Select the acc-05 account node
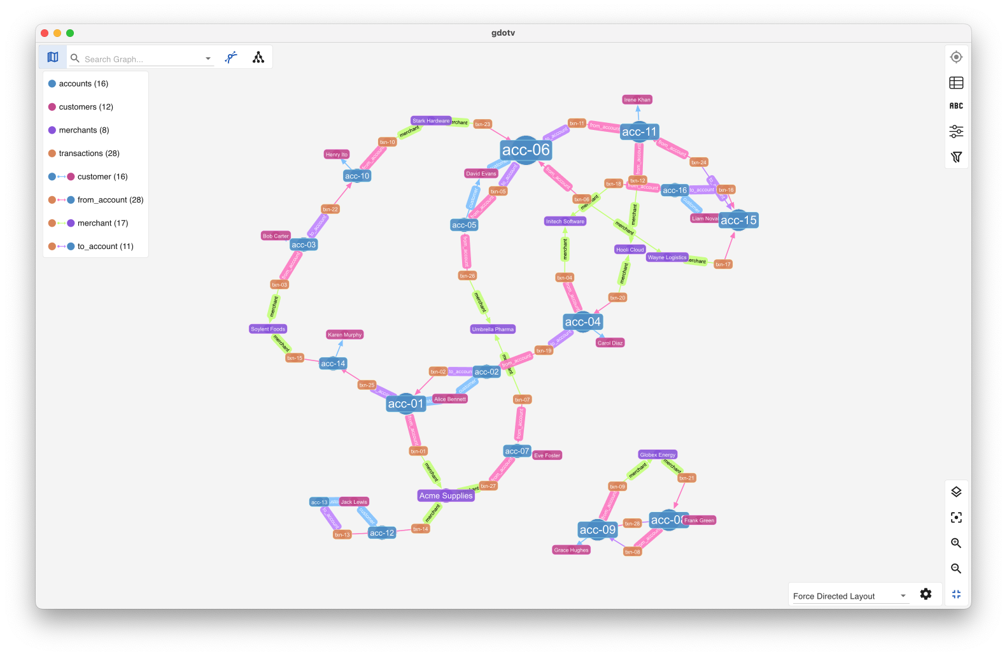The width and height of the screenshot is (1007, 656). (464, 225)
